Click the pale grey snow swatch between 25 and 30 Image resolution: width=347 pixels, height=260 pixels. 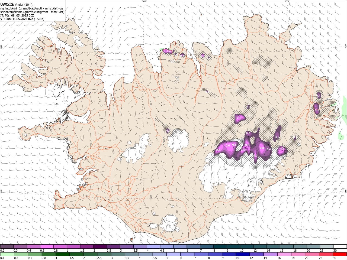[x=326, y=246]
